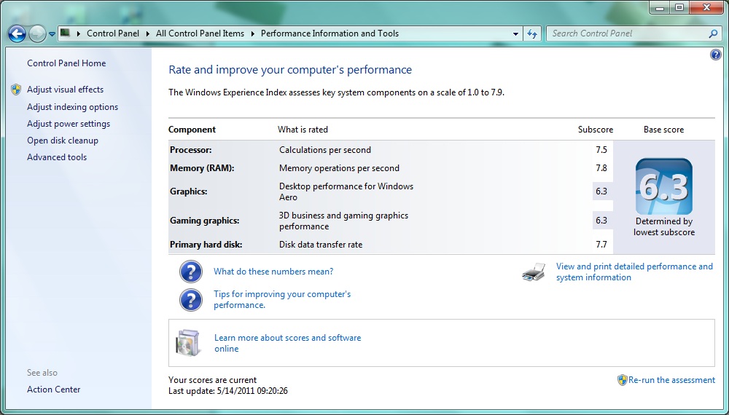Click the software box icon
The image size is (729, 415).
(x=188, y=343)
